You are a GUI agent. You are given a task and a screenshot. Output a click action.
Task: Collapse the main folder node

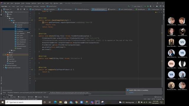pos(7,18)
